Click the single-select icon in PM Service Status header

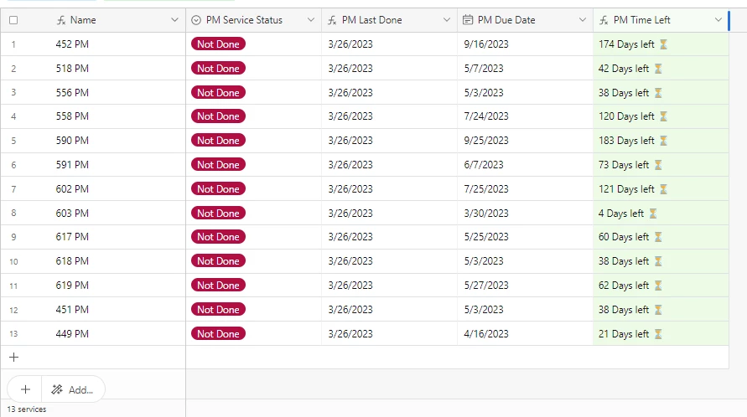pos(196,20)
